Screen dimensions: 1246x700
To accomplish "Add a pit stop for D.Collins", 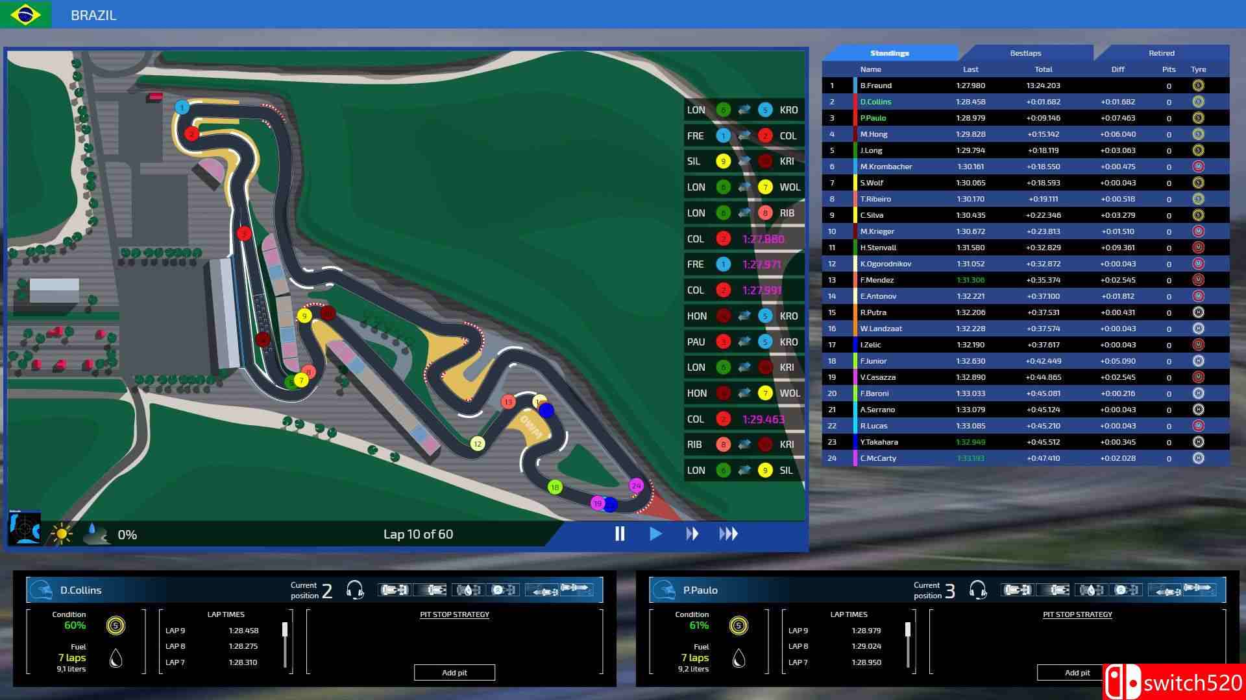I will tap(454, 673).
